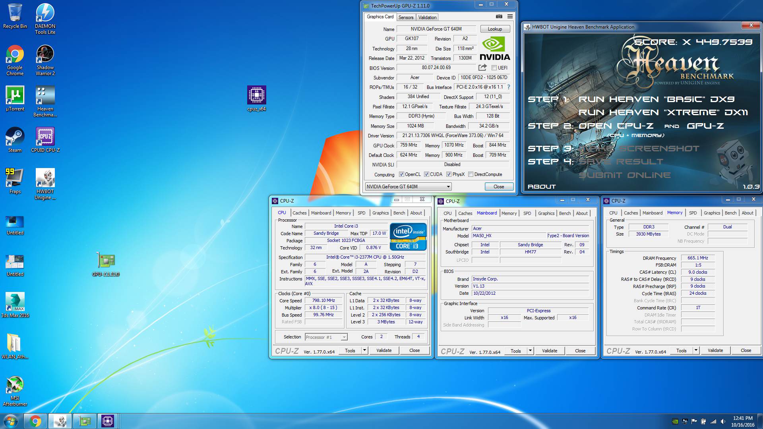Click the mainboard Model field MA50_HX
The image size is (763, 429).
[x=509, y=236]
